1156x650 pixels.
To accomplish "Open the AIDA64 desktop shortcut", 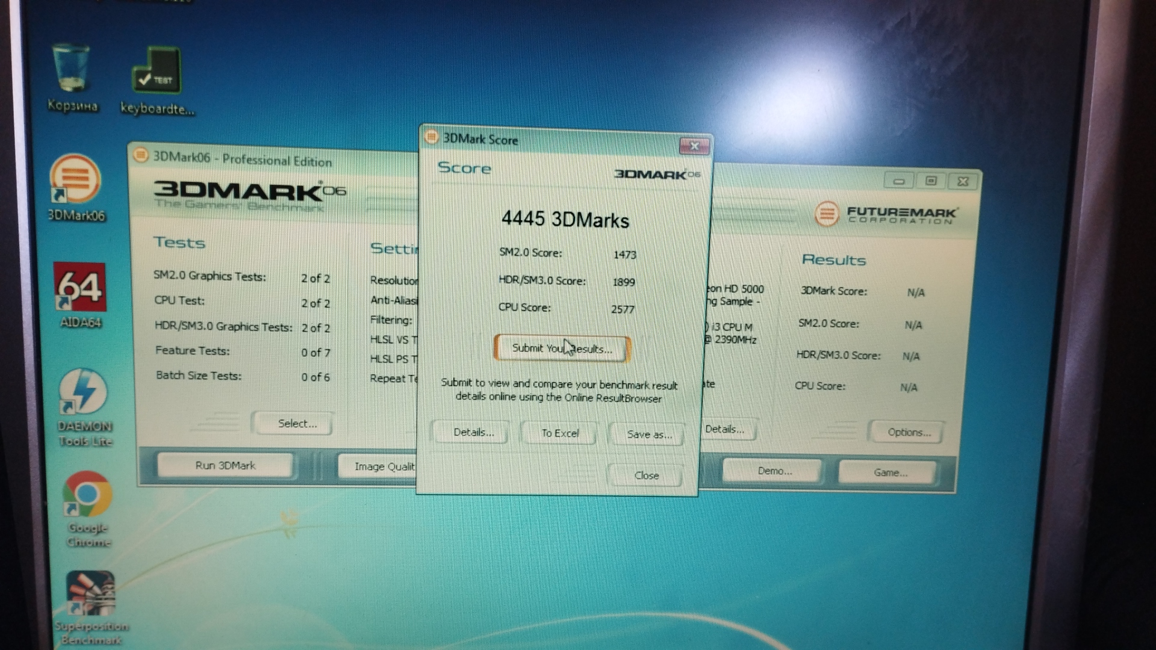I will 80,295.
